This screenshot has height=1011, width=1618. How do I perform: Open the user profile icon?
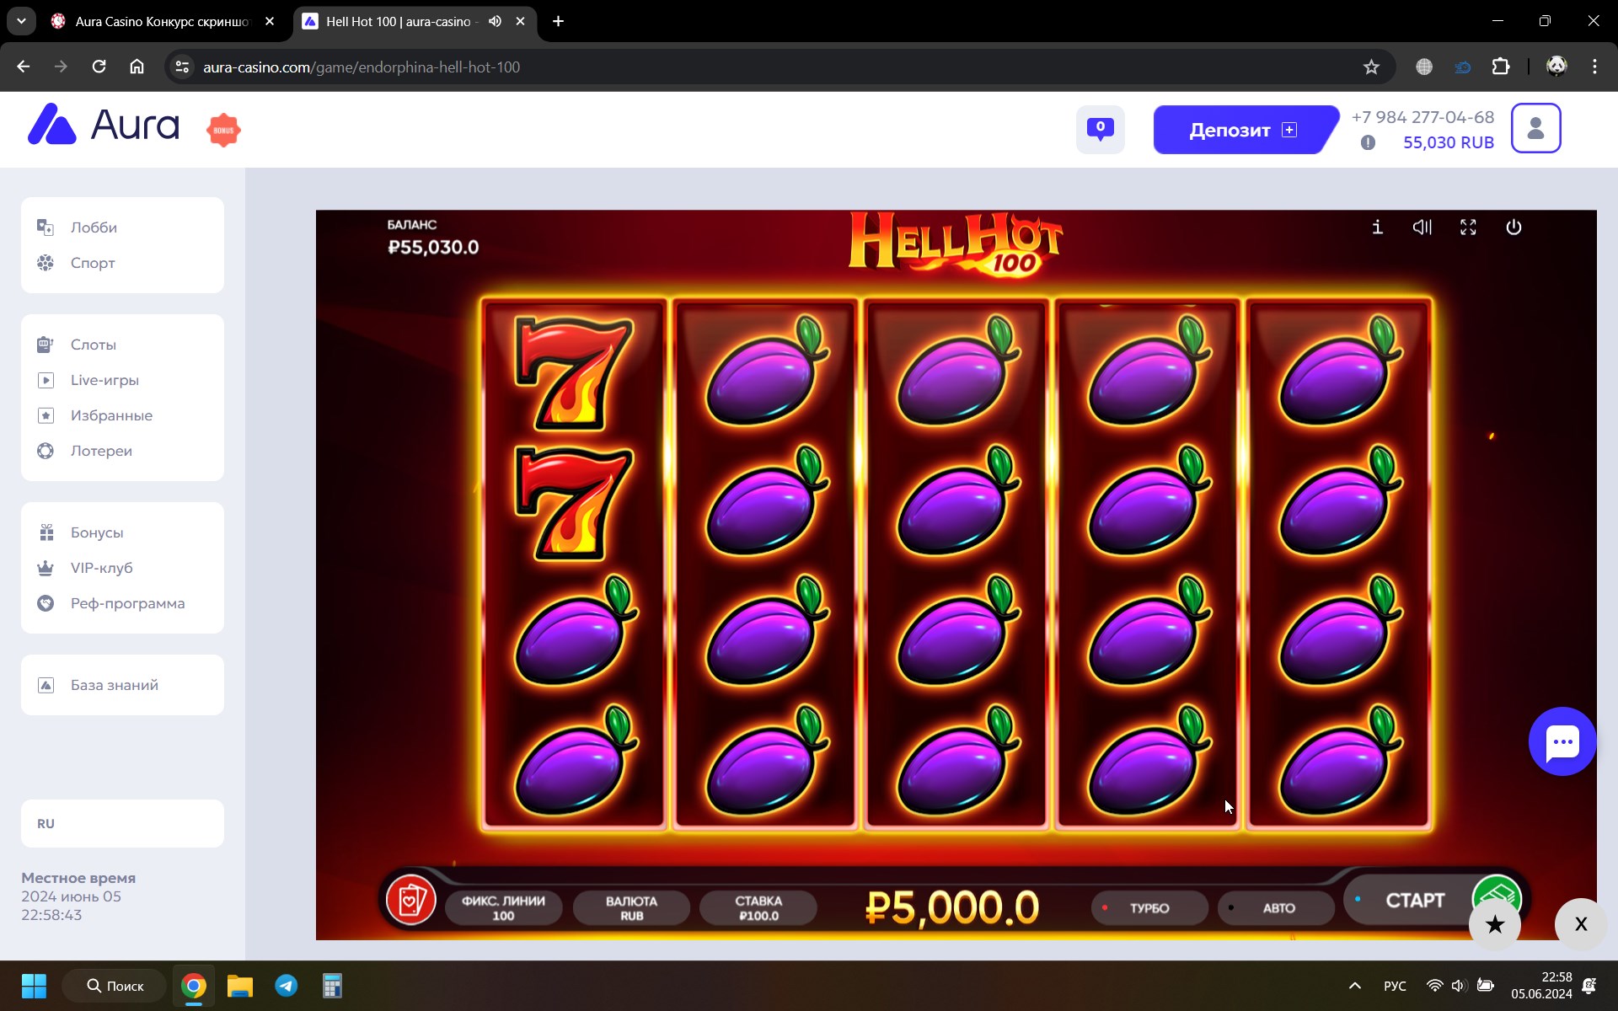[x=1535, y=128]
